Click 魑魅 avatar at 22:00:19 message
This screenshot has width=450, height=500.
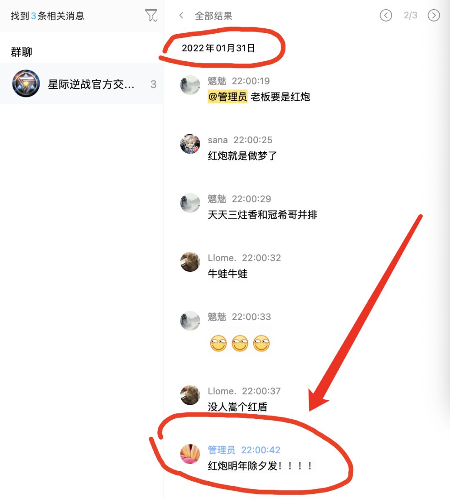[x=190, y=85]
